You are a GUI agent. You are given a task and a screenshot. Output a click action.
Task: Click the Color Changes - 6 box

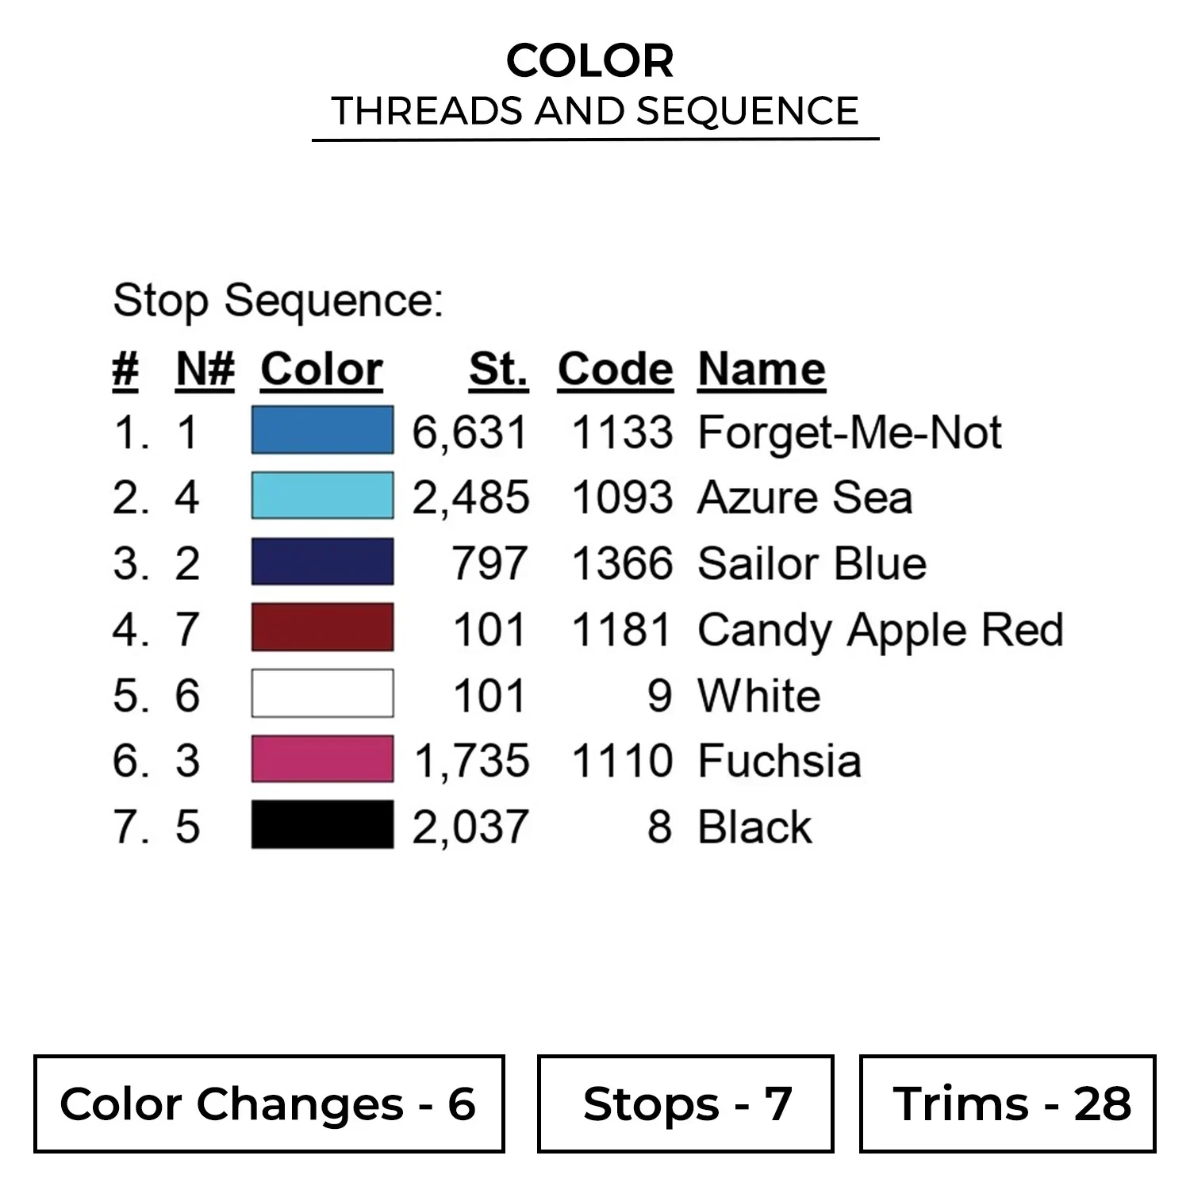(269, 1104)
